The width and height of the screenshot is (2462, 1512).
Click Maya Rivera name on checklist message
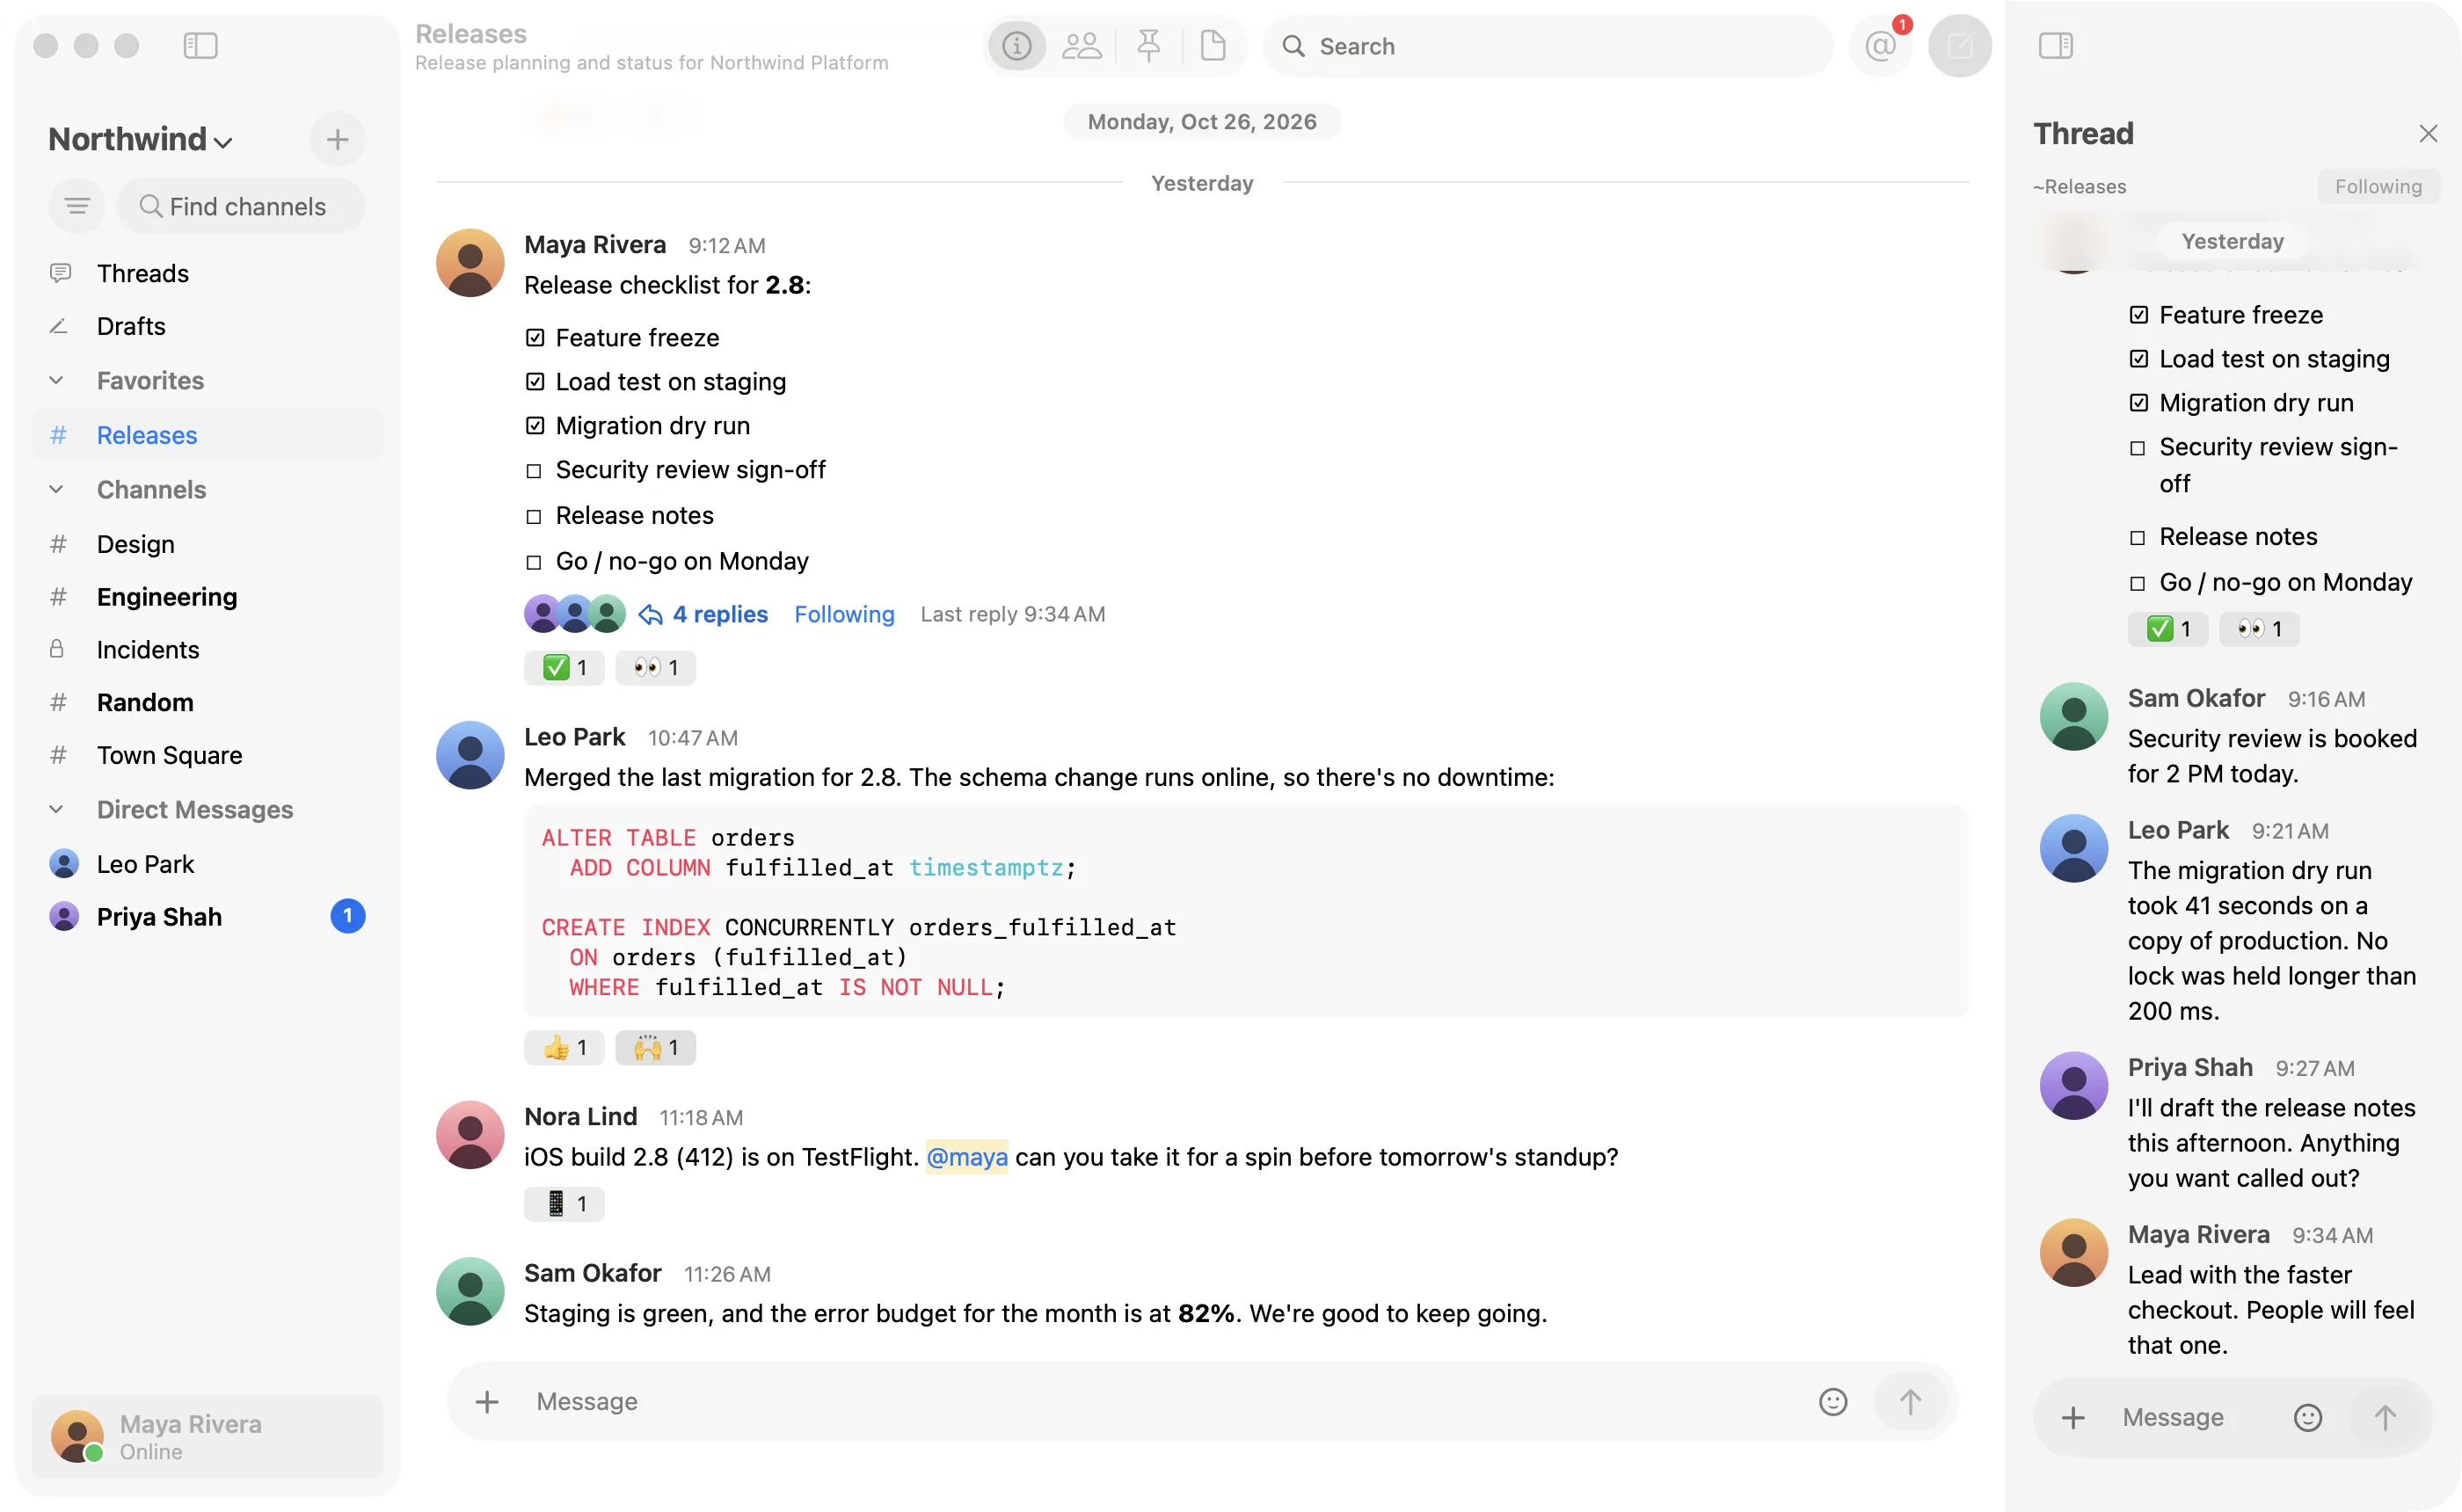pos(595,245)
